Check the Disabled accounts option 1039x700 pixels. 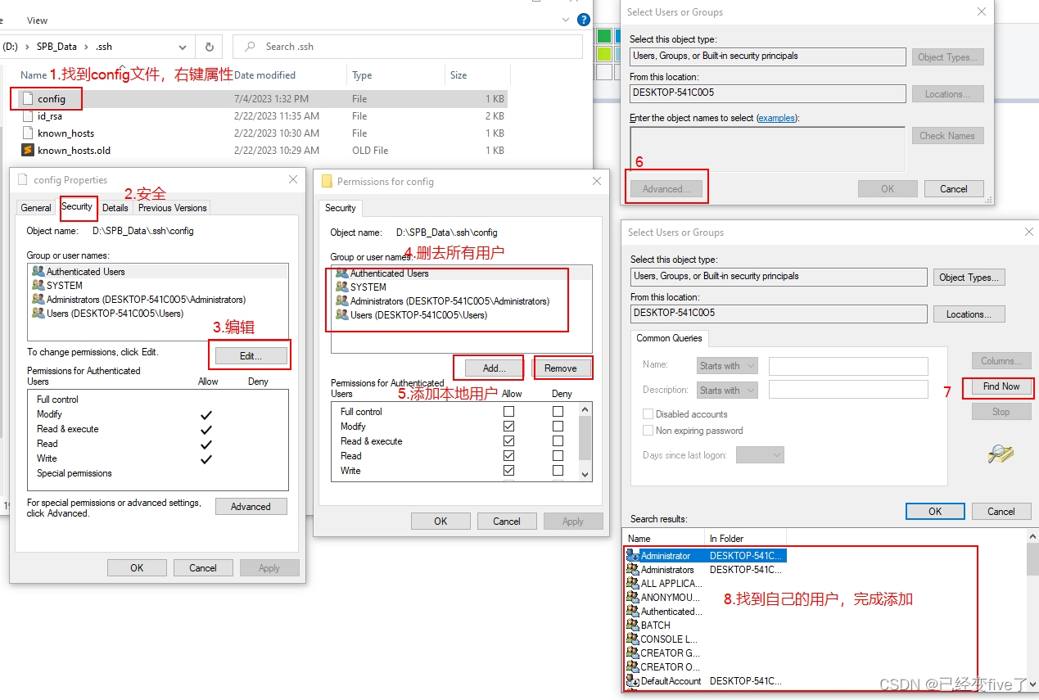(648, 414)
